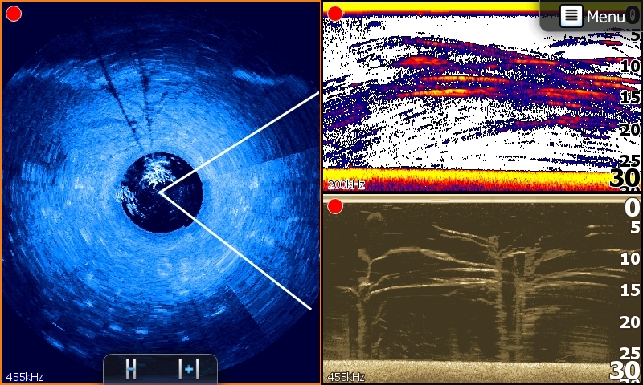Image resolution: width=643 pixels, height=385 pixels.
Task: Select the red record dot in 200kHz sonar panel
Action: (x=335, y=14)
